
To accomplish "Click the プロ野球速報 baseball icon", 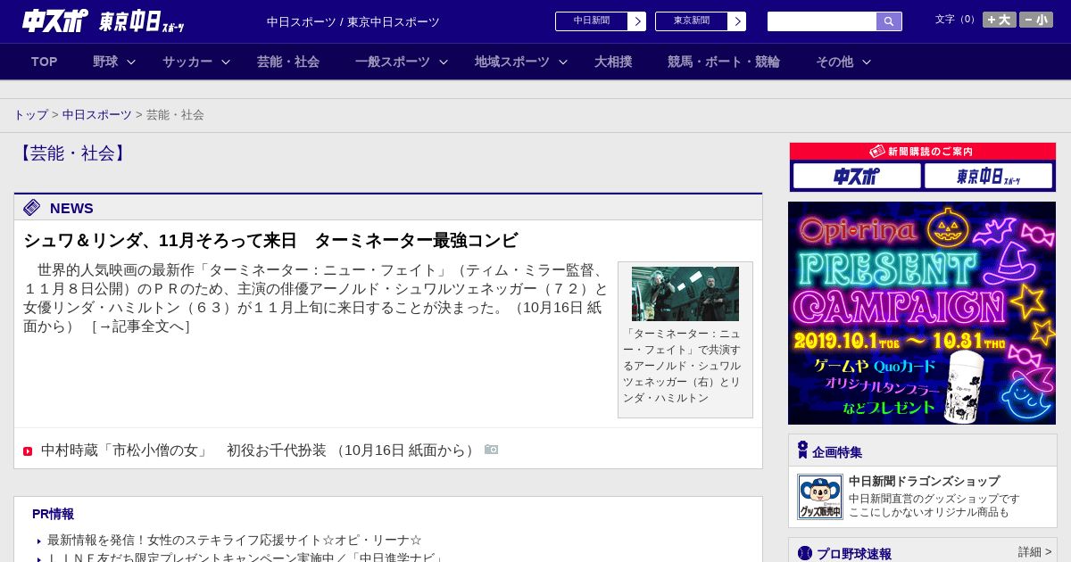I will 805,553.
